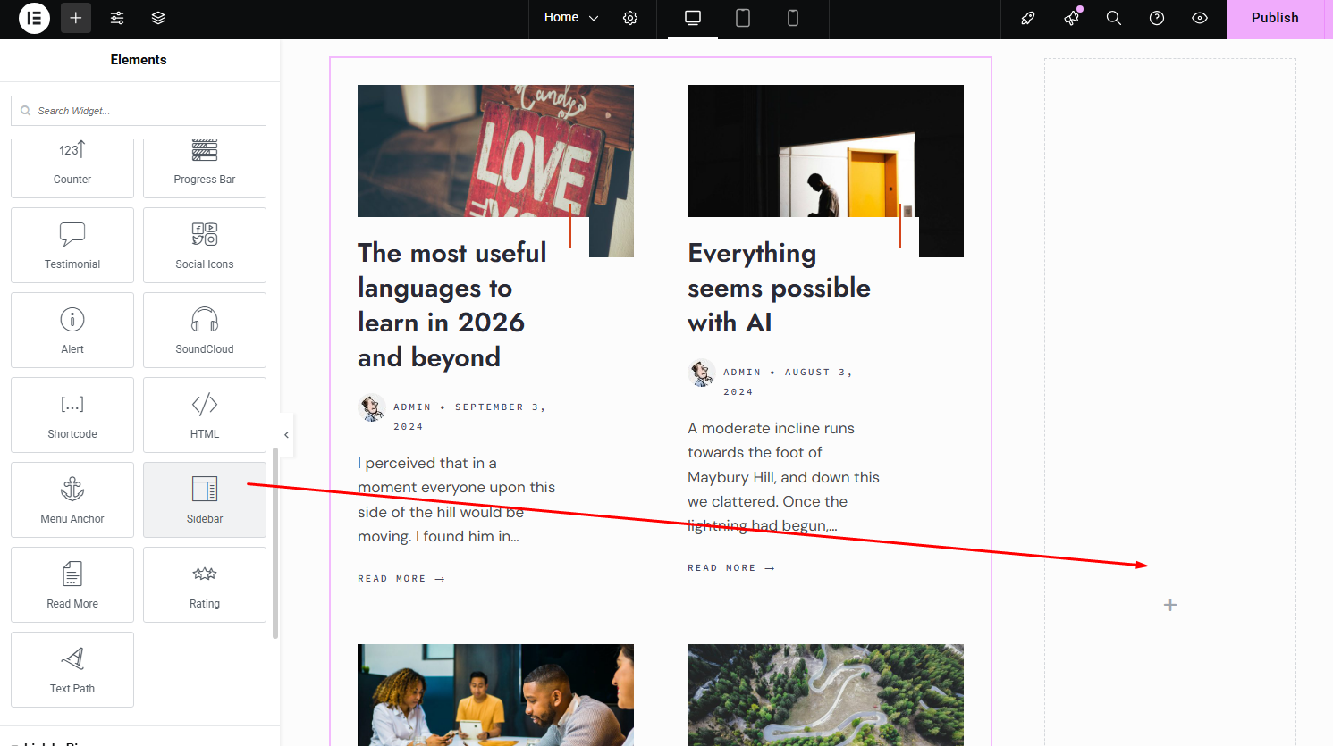Open the Structure layers icon
Viewport: 1333px width, 746px height.
[158, 18]
